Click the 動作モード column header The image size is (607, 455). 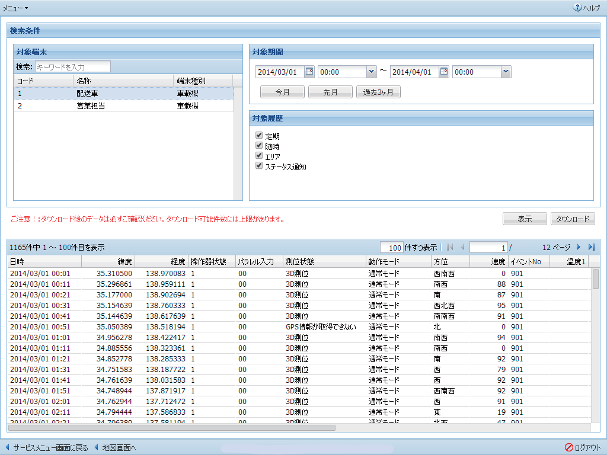tap(398, 261)
